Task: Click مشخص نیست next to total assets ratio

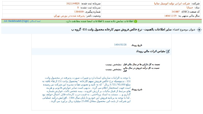Action: point(113,64)
